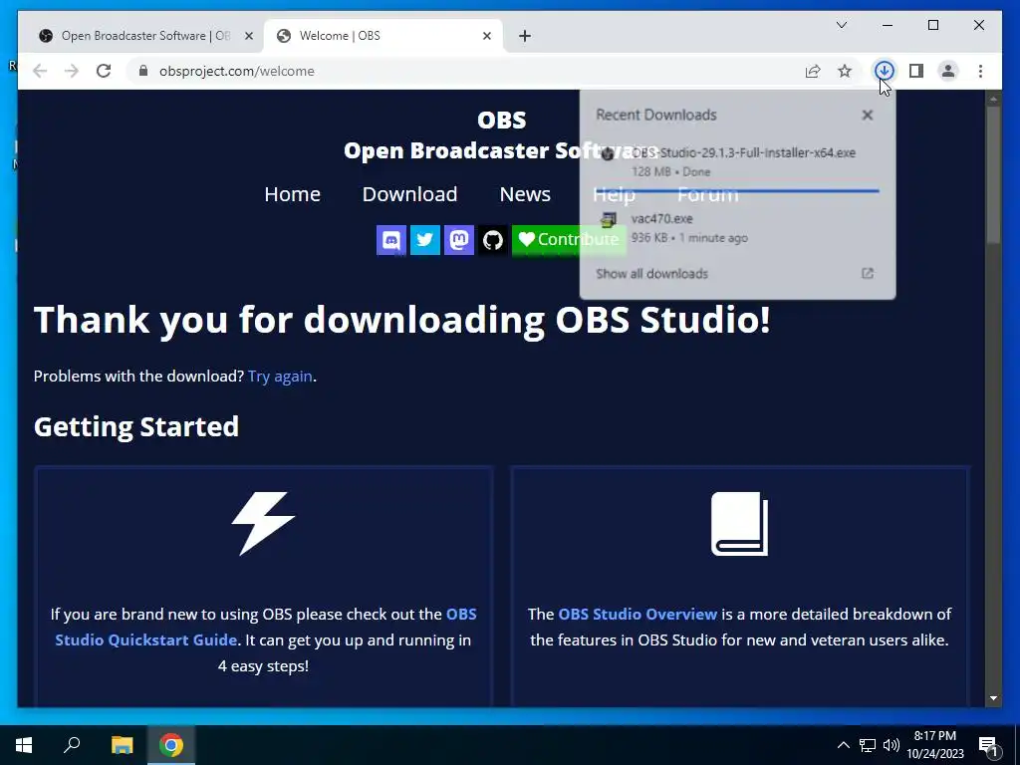Image resolution: width=1020 pixels, height=765 pixels.
Task: Open the GitHub social icon
Action: 492,240
